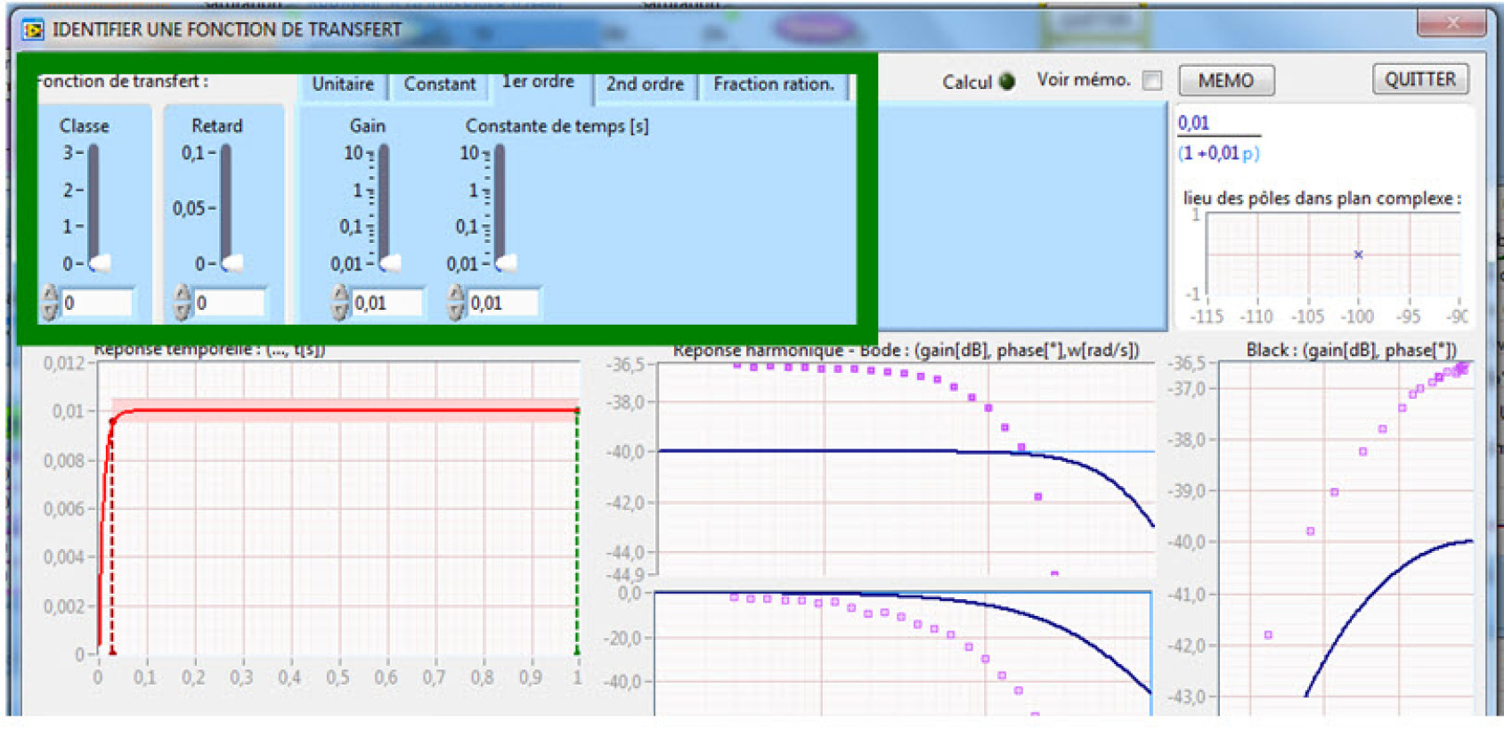Image resolution: width=1504 pixels, height=729 pixels.
Task: Click the Gain stepper arrows
Action: point(339,303)
